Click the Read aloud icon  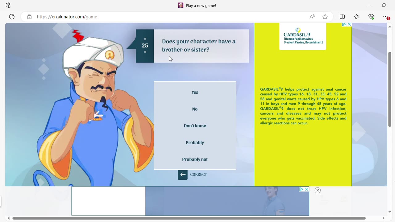tap(312, 17)
